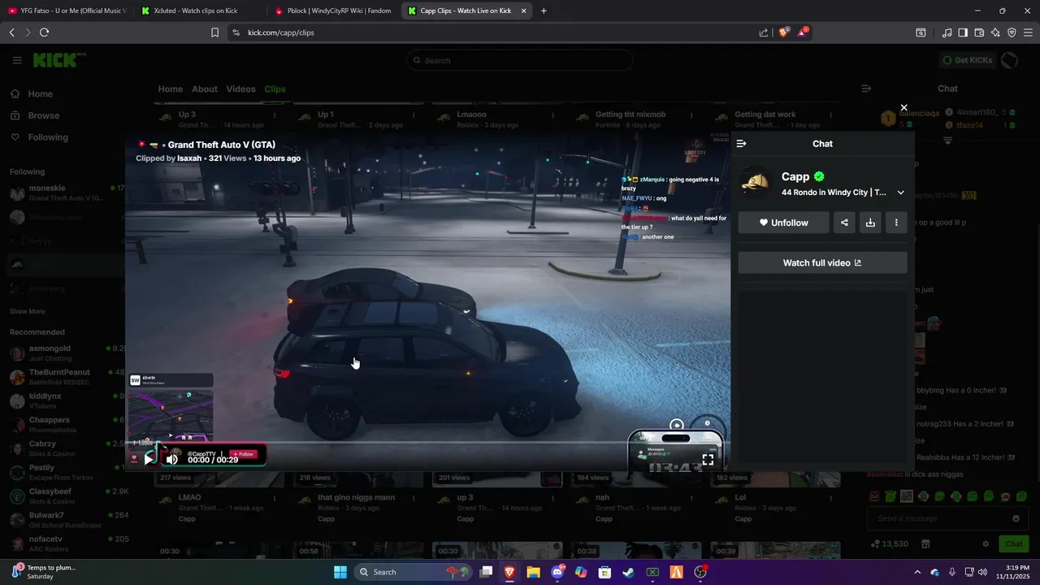Select the channel Home tab
Image resolution: width=1040 pixels, height=585 pixels.
coord(171,89)
